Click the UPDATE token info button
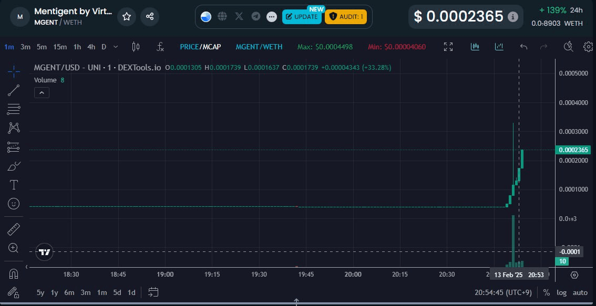This screenshot has height=306, width=596. [x=302, y=17]
